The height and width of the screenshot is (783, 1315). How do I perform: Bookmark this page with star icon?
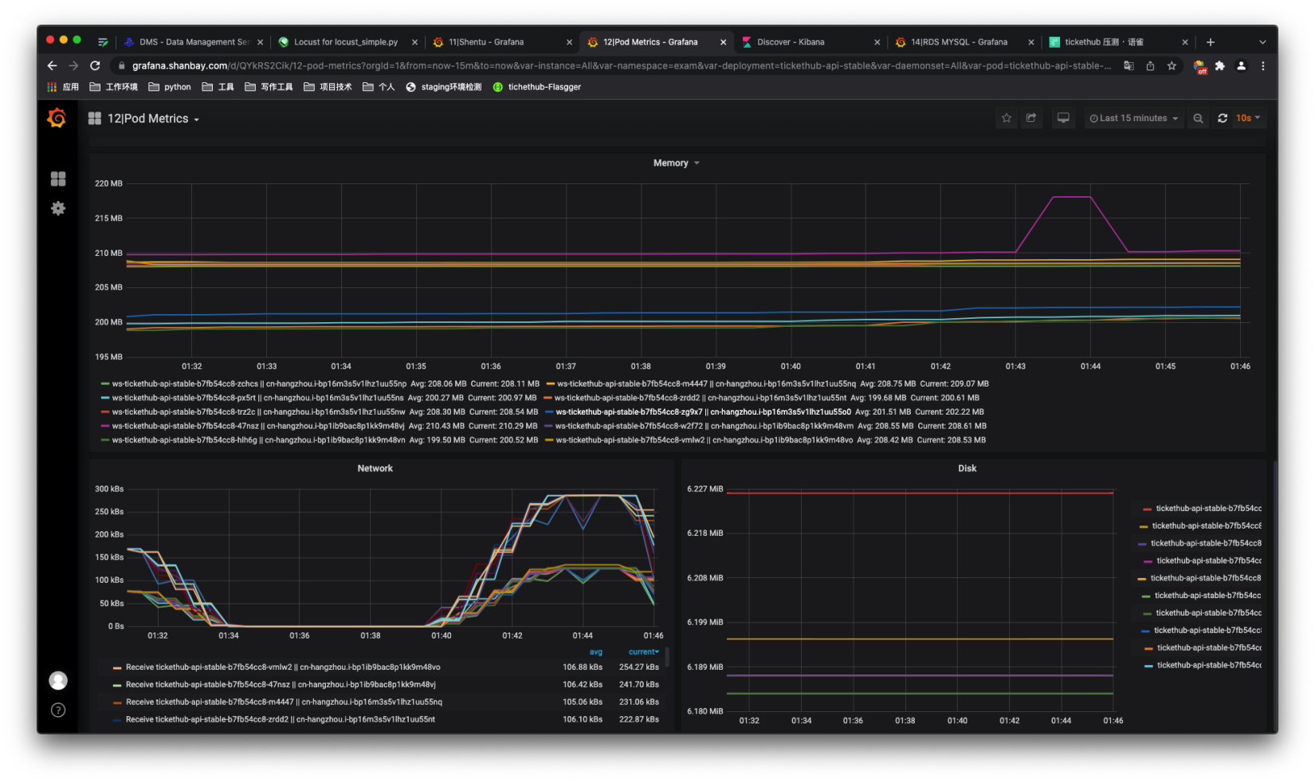pos(1172,65)
